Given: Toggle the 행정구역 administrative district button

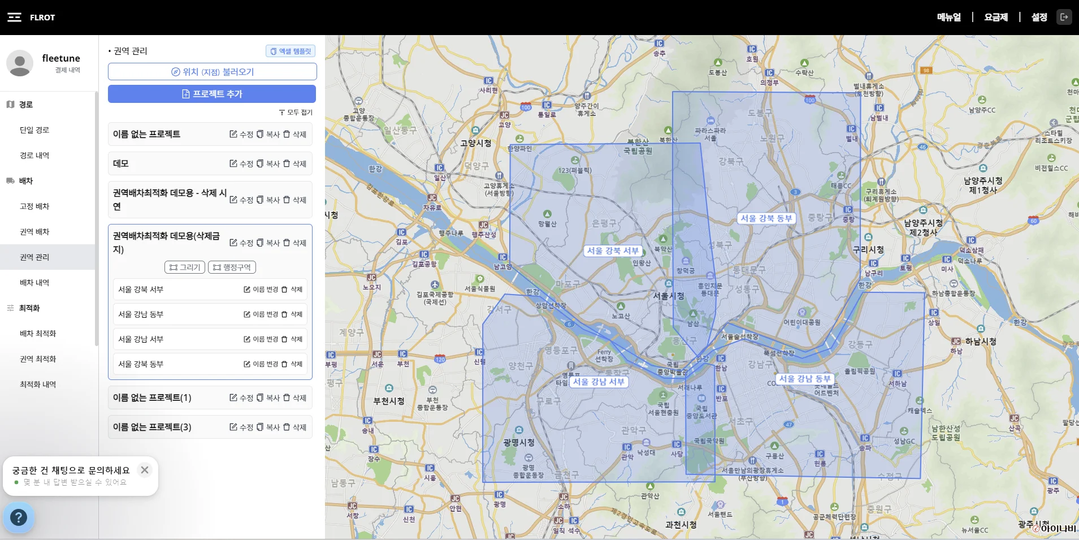Looking at the screenshot, I should [232, 267].
